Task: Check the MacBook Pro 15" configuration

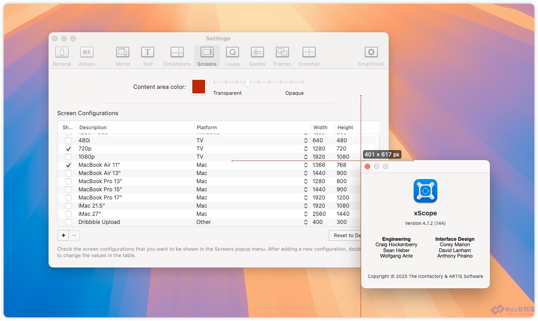Action: [x=68, y=190]
